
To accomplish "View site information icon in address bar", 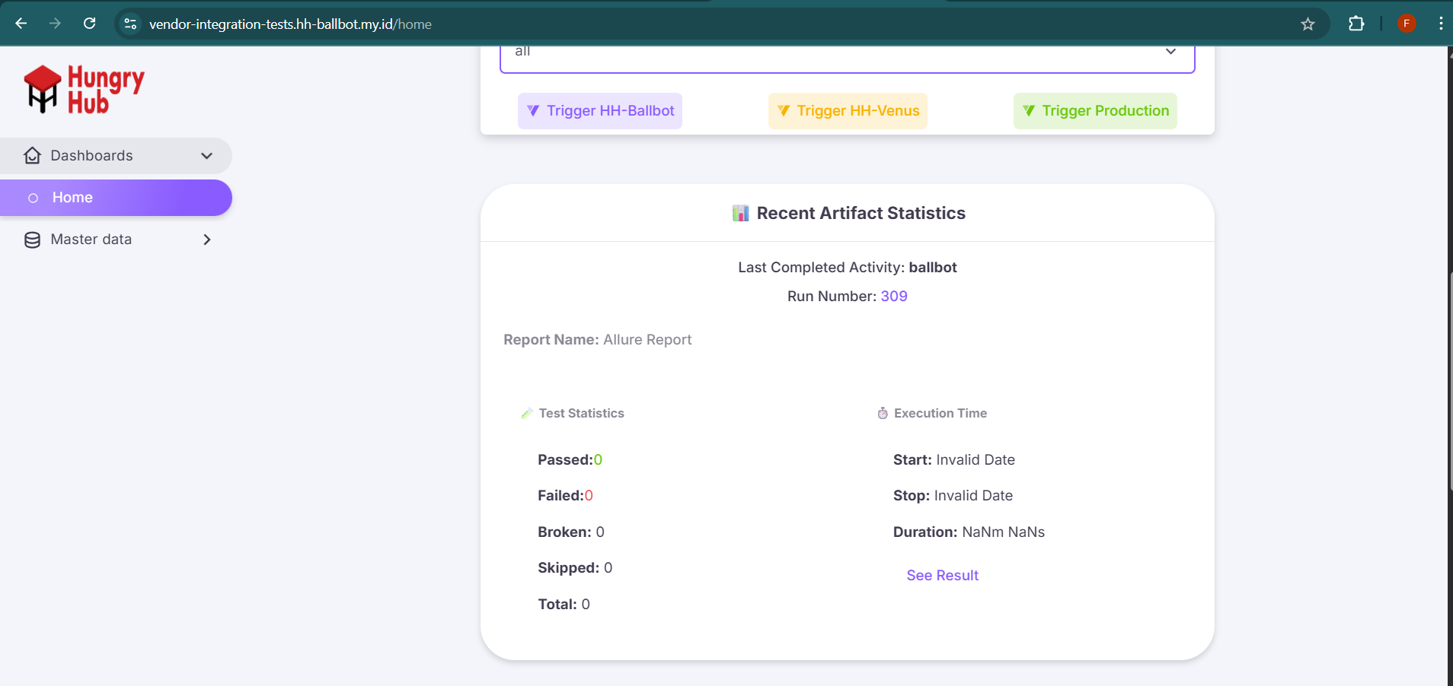I will point(130,24).
